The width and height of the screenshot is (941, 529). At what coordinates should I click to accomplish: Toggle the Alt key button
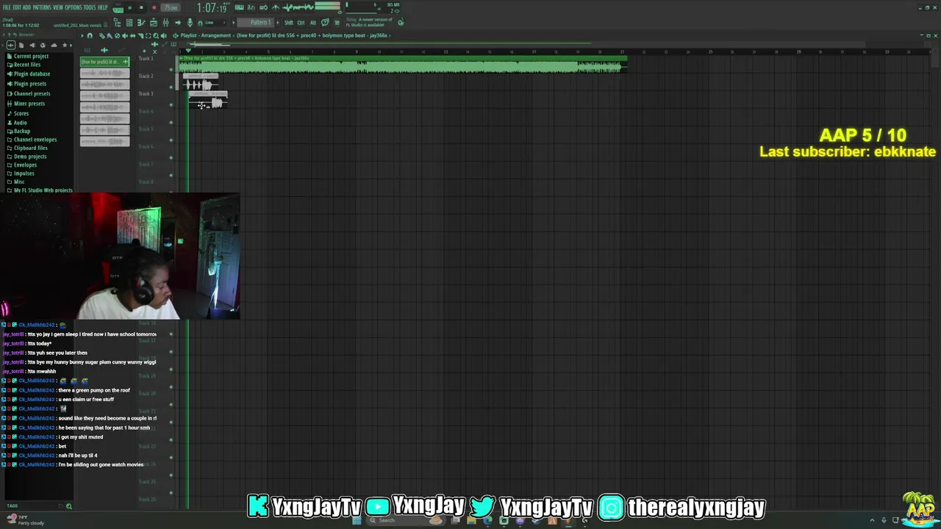point(313,23)
